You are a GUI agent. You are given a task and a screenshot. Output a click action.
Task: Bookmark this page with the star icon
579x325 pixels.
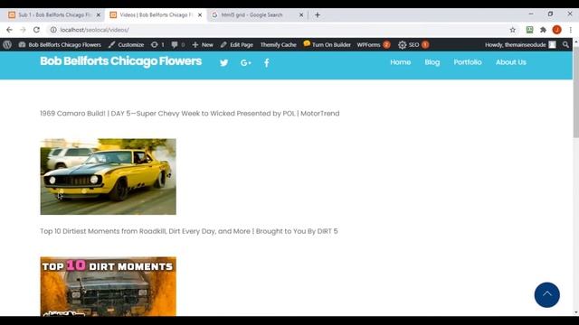(x=513, y=30)
